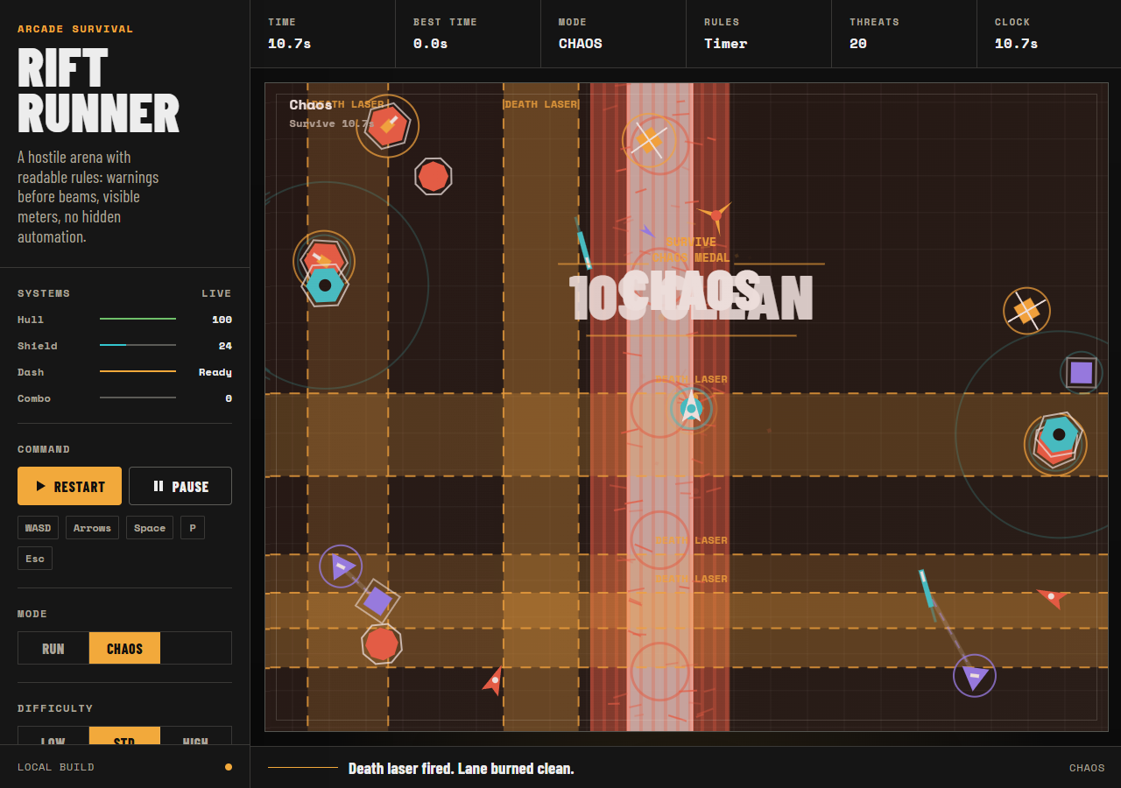Click the purple triangle turret at bottom right

(974, 675)
